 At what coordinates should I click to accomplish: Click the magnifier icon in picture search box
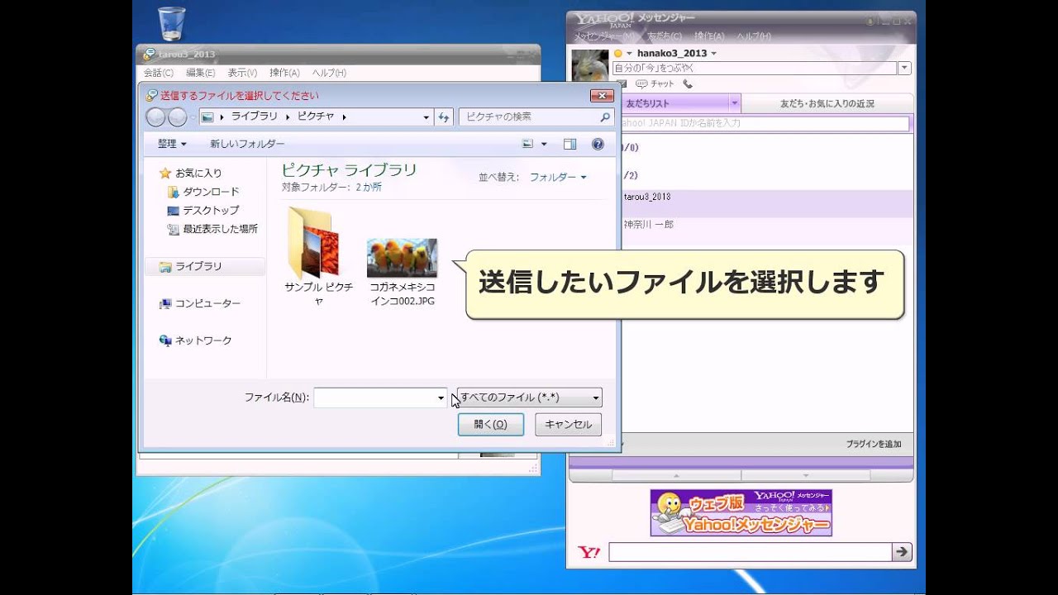tap(605, 117)
